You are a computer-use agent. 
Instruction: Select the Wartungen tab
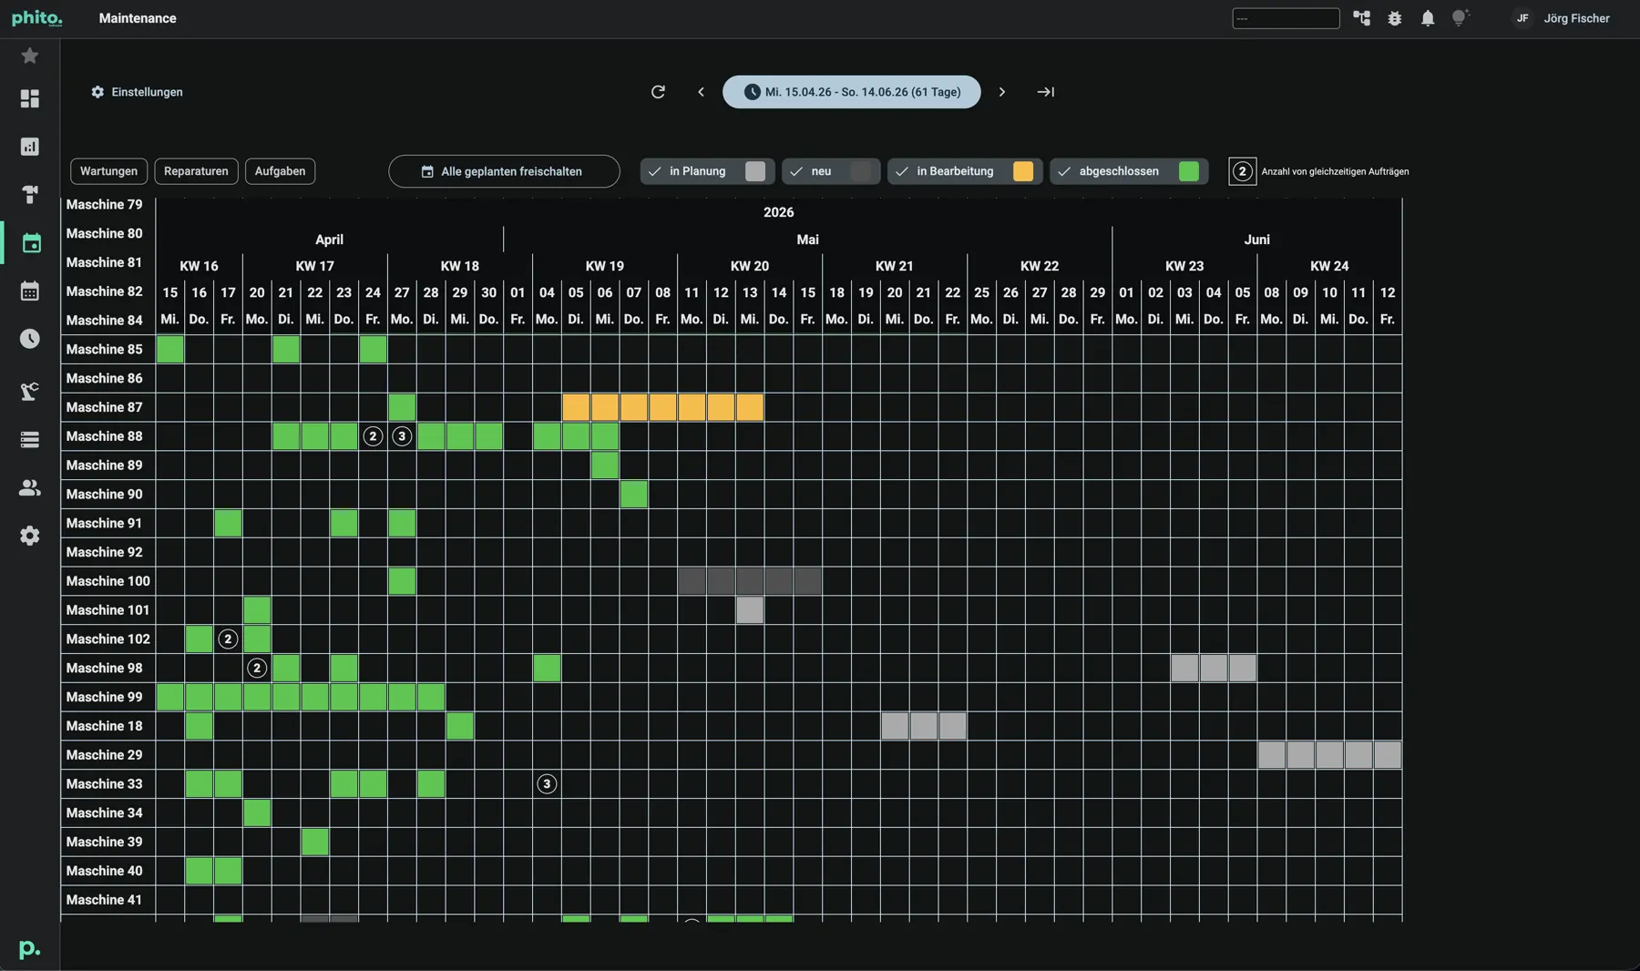(108, 171)
